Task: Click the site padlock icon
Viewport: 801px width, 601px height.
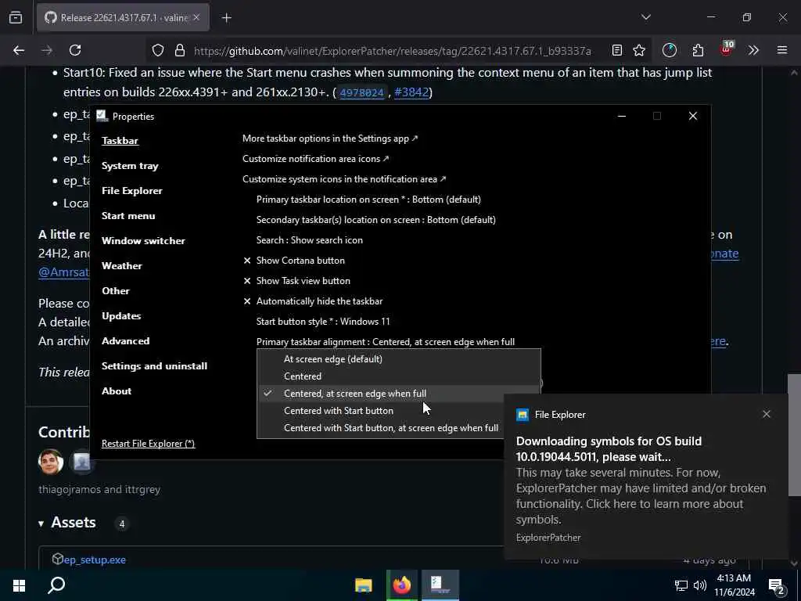Action: point(179,50)
